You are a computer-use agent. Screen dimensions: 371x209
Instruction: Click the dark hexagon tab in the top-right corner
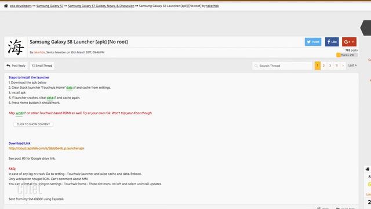(366, 28)
